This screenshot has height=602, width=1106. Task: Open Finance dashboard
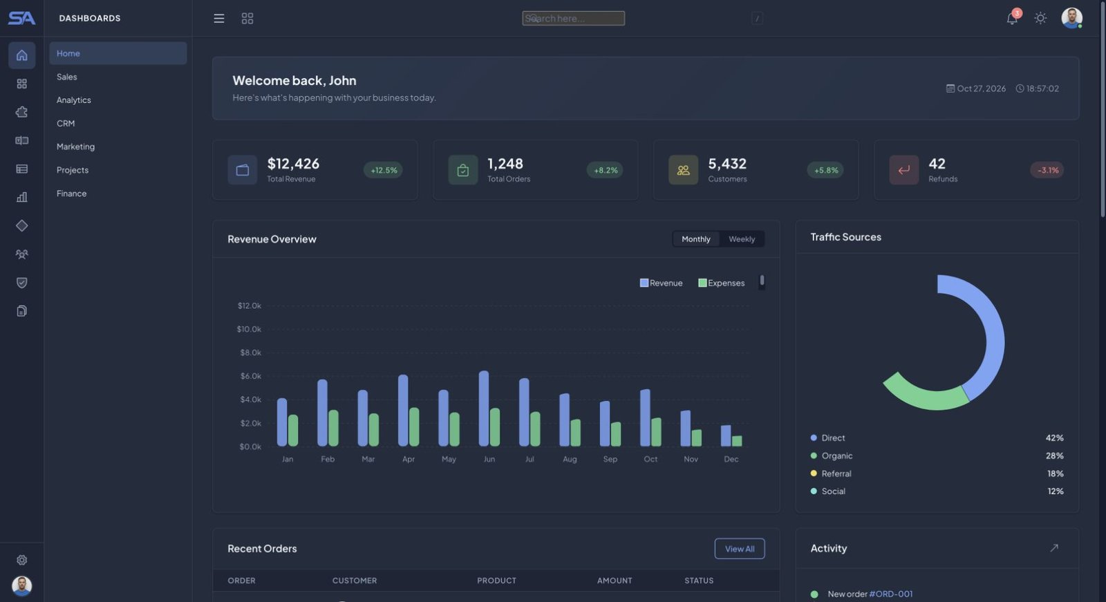click(x=118, y=194)
